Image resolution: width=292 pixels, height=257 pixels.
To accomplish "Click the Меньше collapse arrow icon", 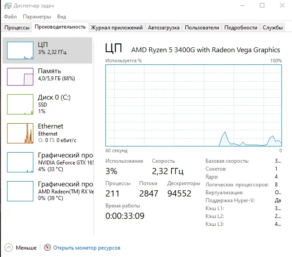I will click(x=8, y=247).
